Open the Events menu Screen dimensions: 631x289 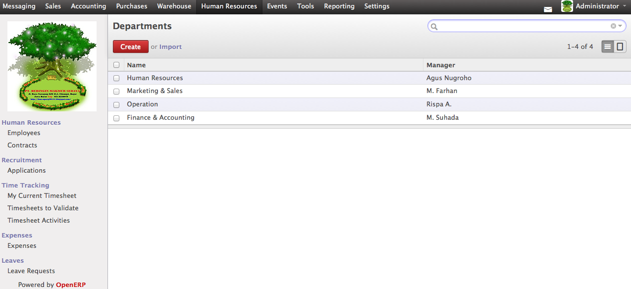click(x=277, y=6)
